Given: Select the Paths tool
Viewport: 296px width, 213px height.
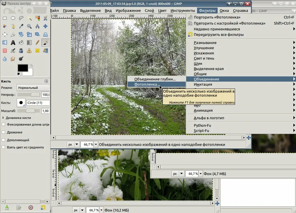Looking at the screenshot, I should [13, 26].
